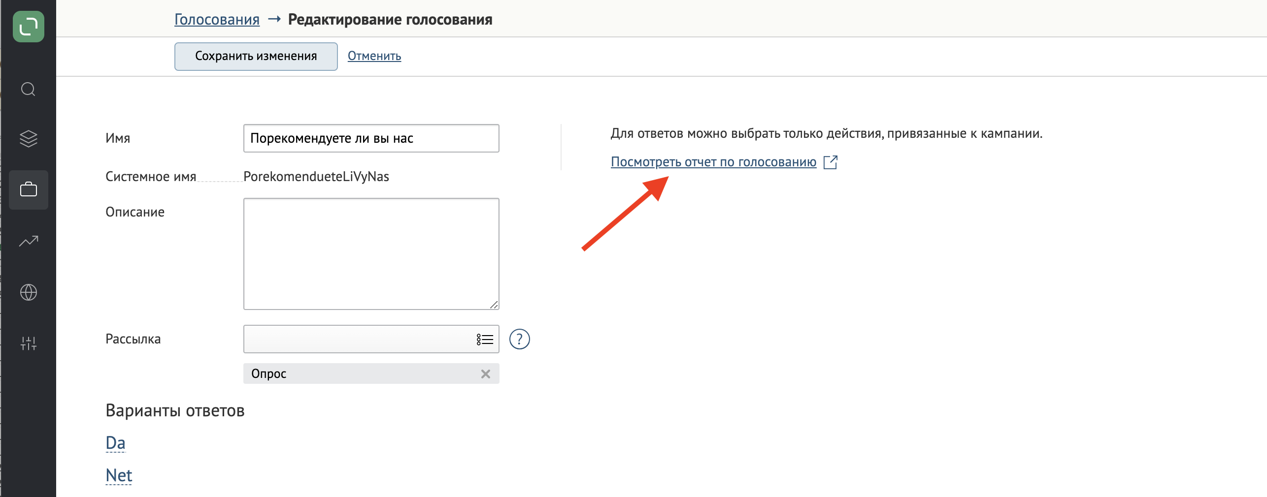Image resolution: width=1267 pixels, height=497 pixels.
Task: Click the Варианты ответов heading
Action: click(x=175, y=410)
